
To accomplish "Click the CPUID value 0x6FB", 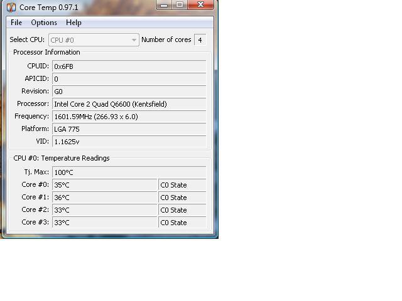I will pos(129,66).
